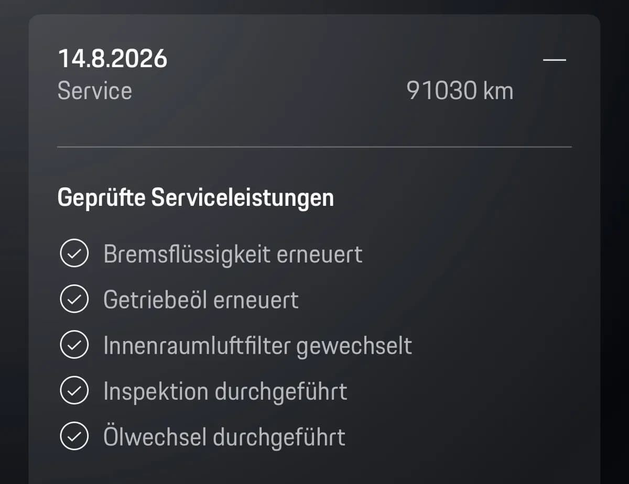Screen dimensions: 629x484
Task: Click the dark background above the service card
Action: click(314, 6)
